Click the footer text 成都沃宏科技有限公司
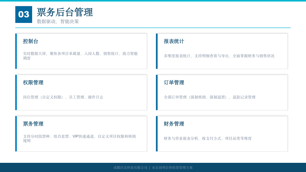 point(130,168)
